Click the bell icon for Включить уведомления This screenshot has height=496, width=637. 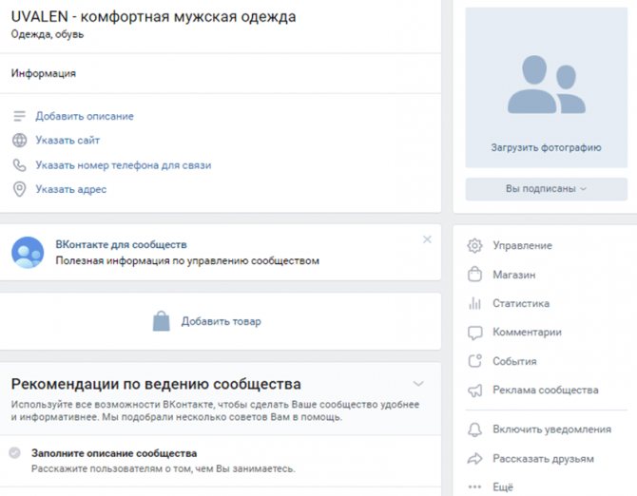[x=474, y=429]
